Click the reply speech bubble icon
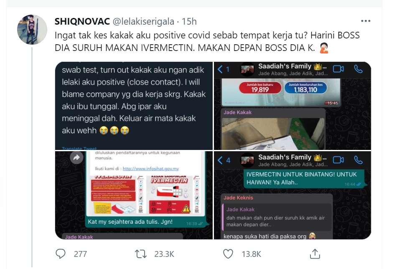The image size is (399, 269). coord(60,254)
